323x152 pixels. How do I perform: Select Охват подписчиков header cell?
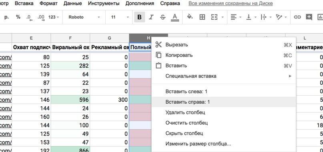click(31, 47)
